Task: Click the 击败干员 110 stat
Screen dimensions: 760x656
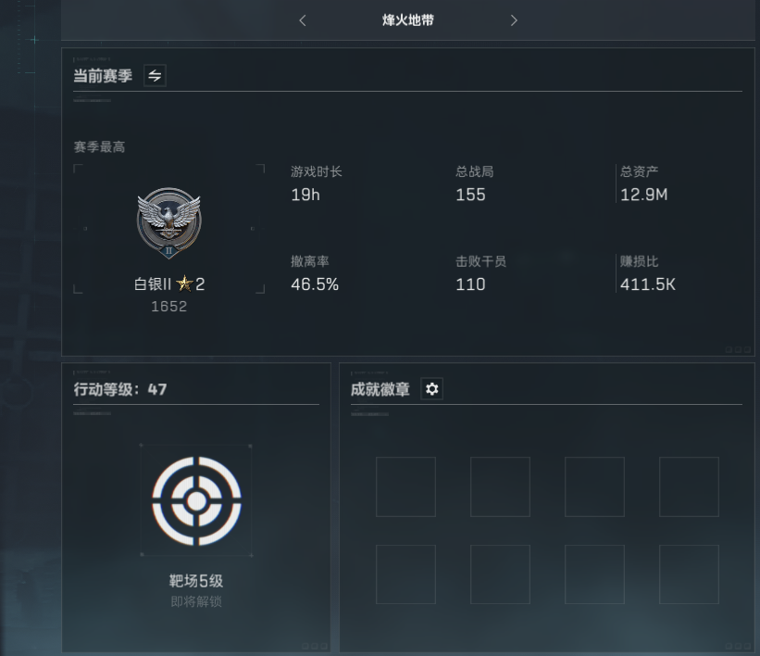Action: [x=480, y=273]
